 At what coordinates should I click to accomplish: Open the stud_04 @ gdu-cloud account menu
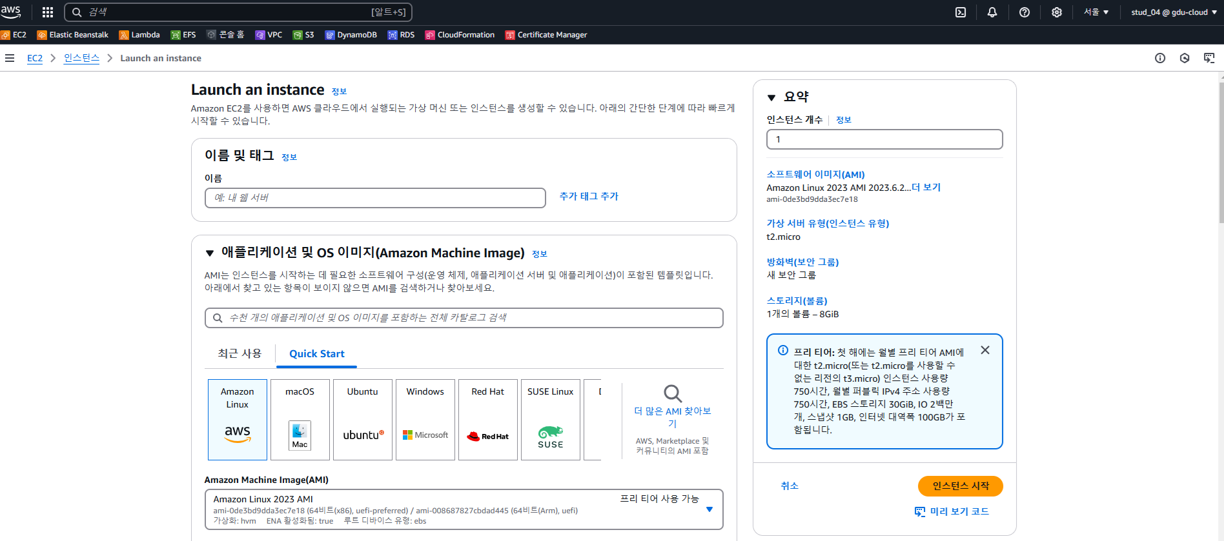[x=1174, y=12]
